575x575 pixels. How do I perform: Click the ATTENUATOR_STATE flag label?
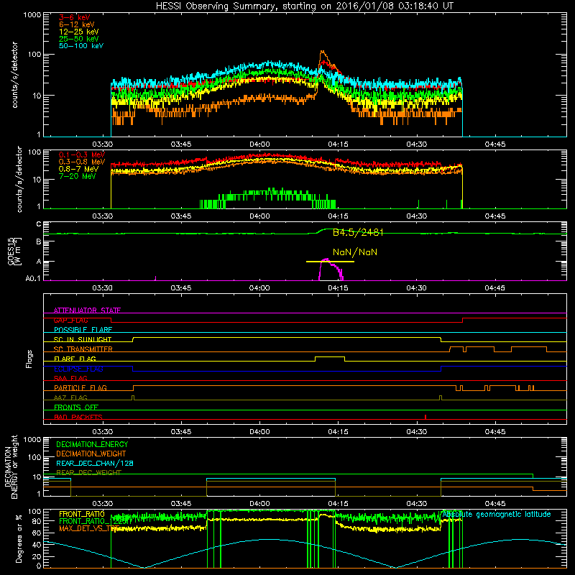(87, 310)
